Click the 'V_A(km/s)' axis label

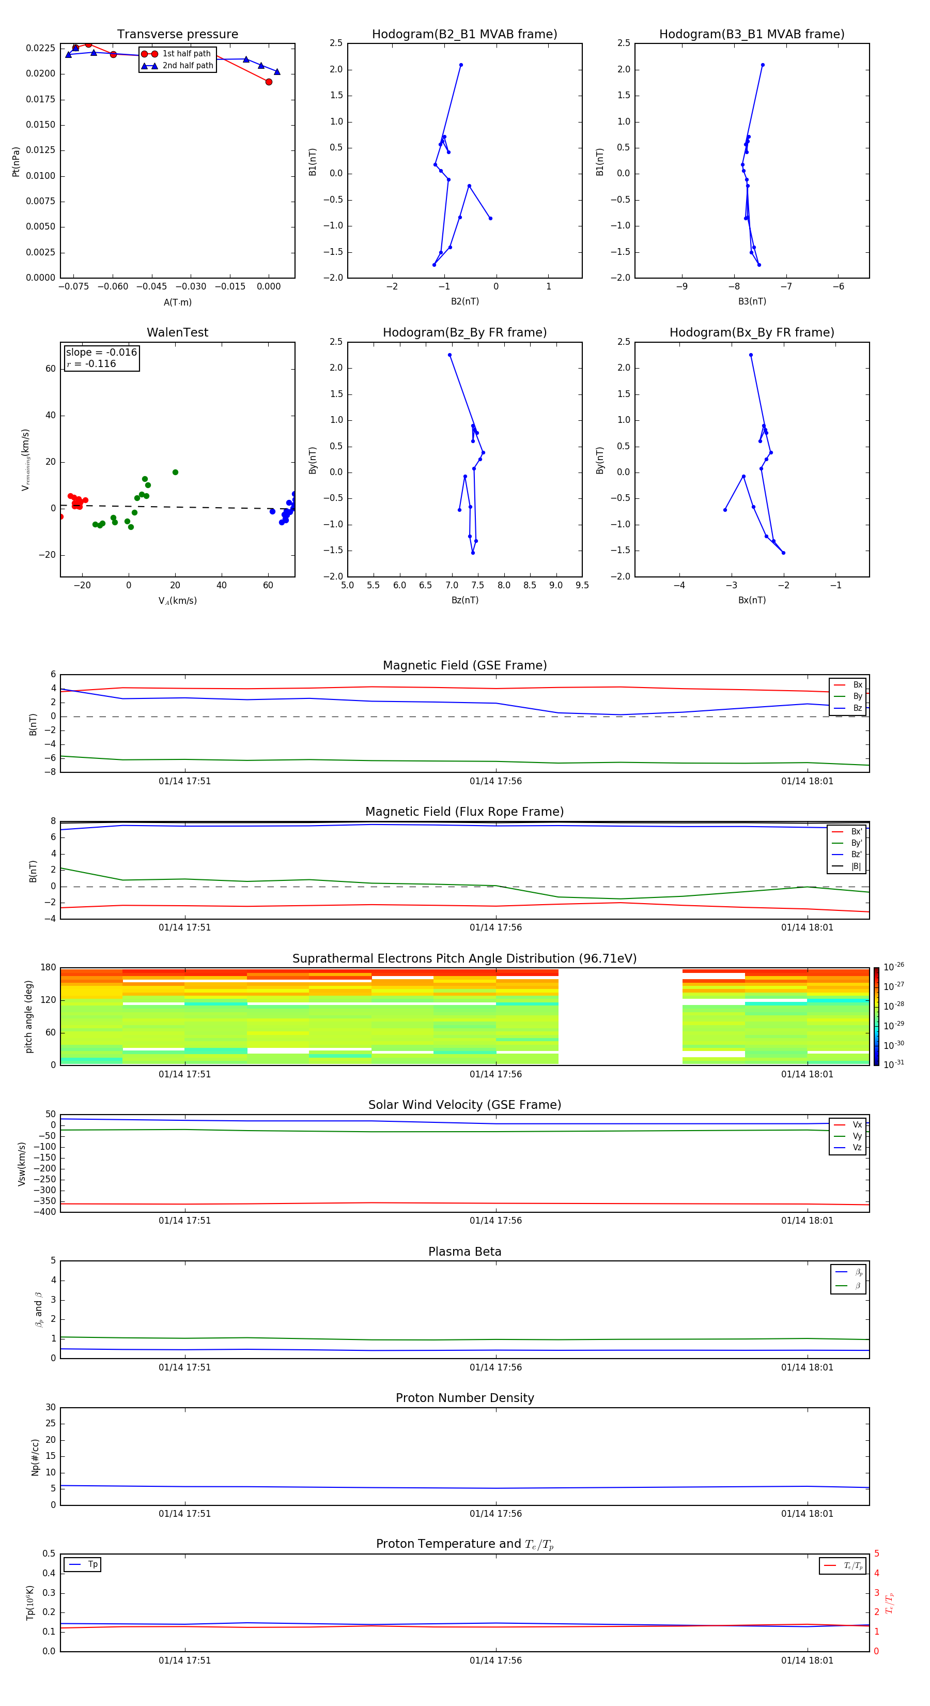click(177, 601)
